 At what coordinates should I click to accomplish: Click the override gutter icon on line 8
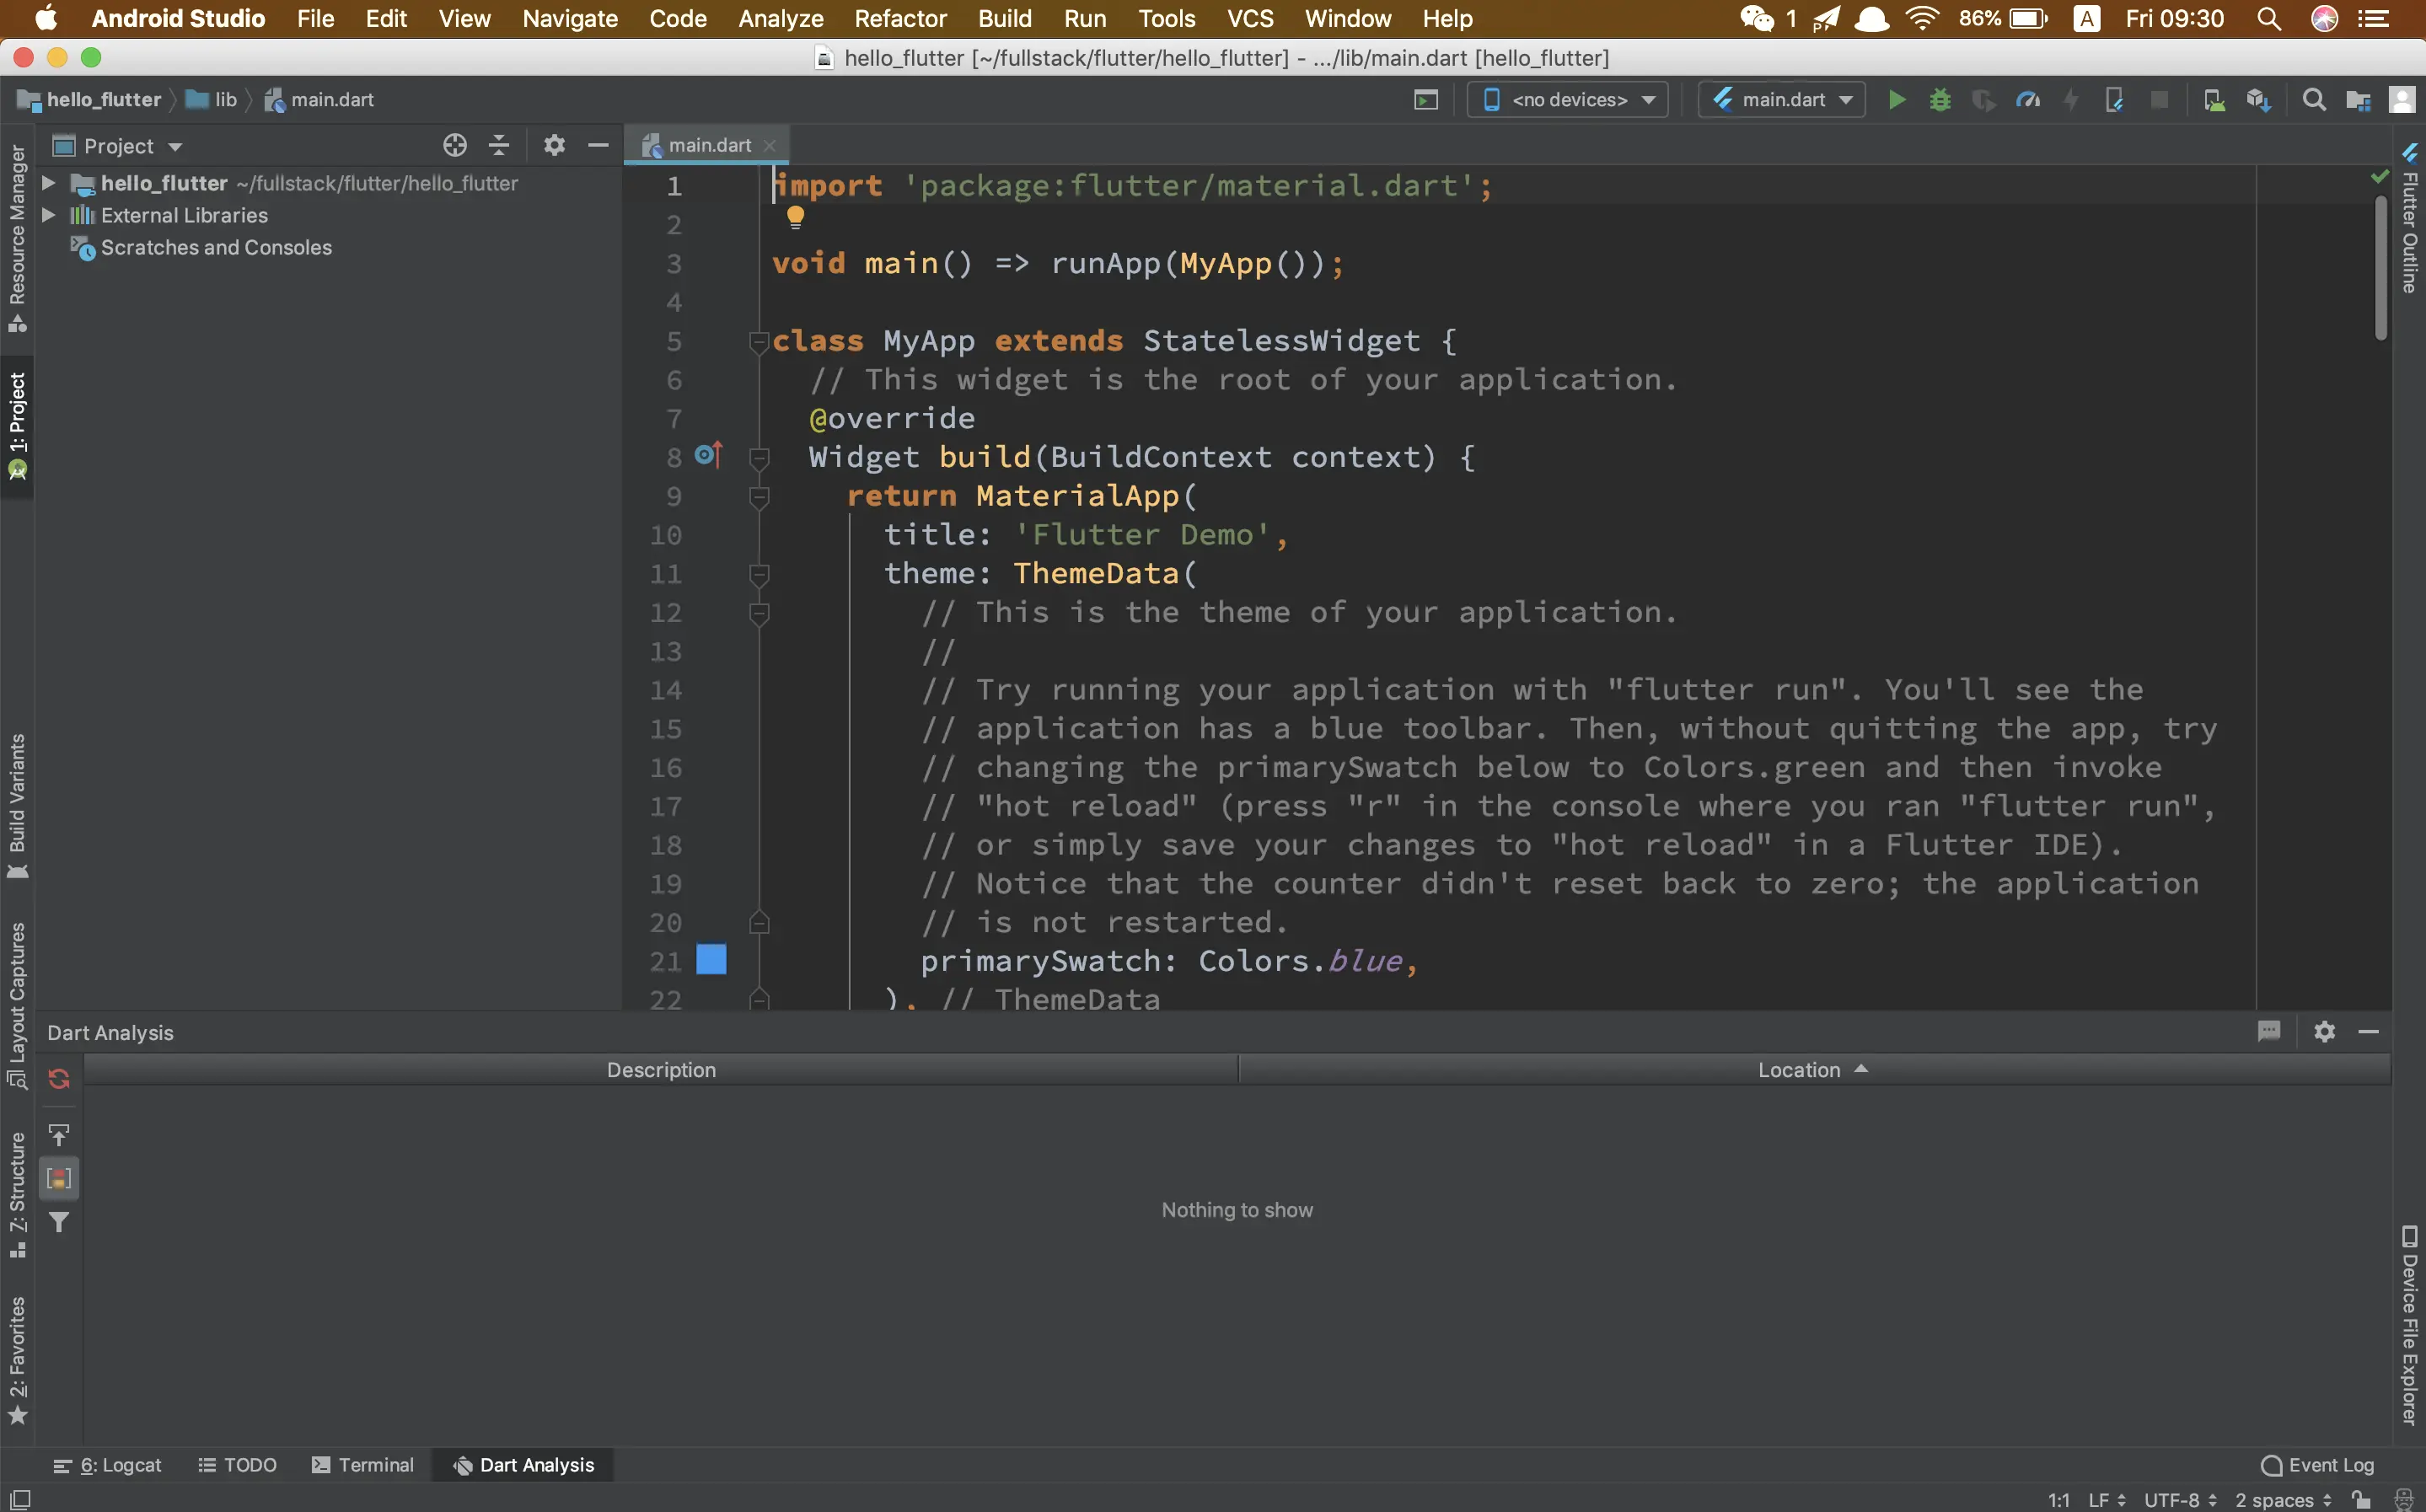click(x=708, y=456)
